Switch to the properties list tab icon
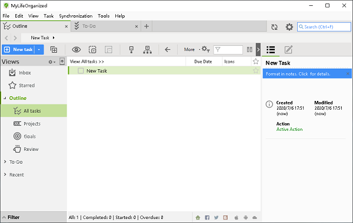The image size is (353, 223). 271,50
